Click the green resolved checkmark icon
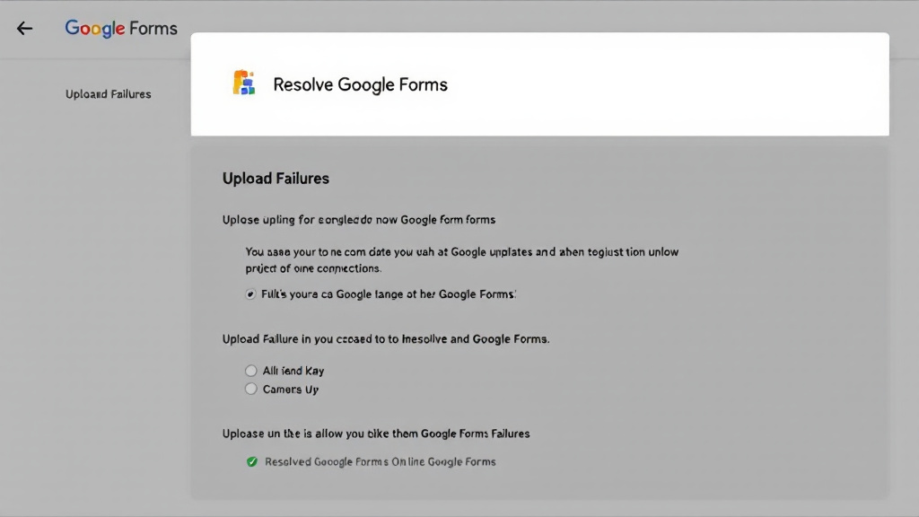 click(x=252, y=462)
